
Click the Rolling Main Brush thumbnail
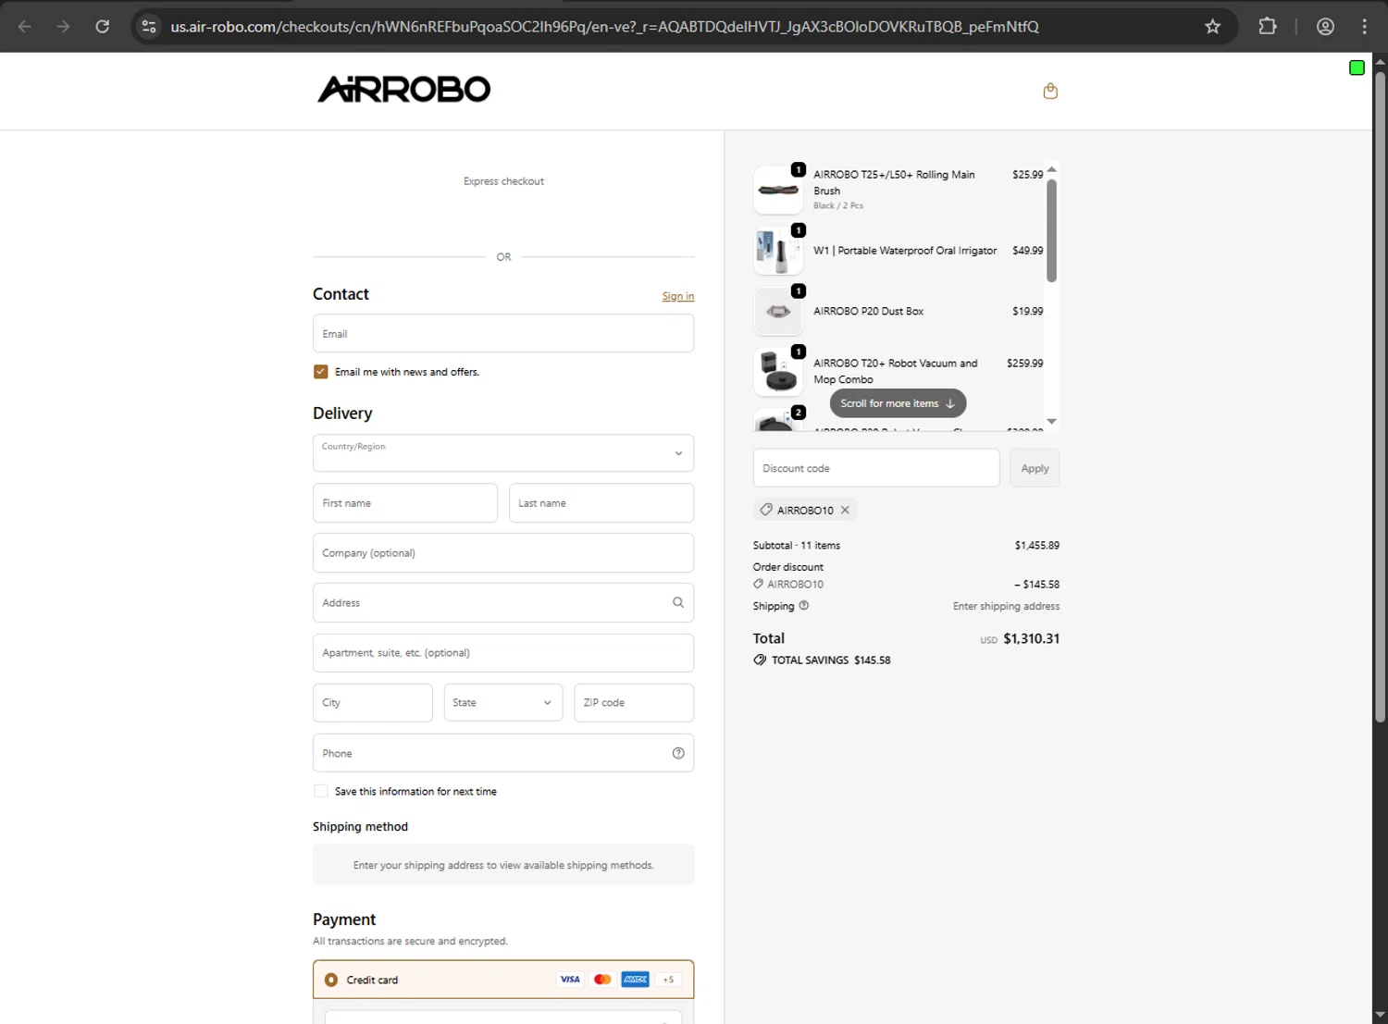[x=778, y=190]
